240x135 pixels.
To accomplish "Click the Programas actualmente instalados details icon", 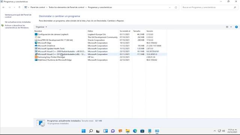I will [x=41, y=123].
